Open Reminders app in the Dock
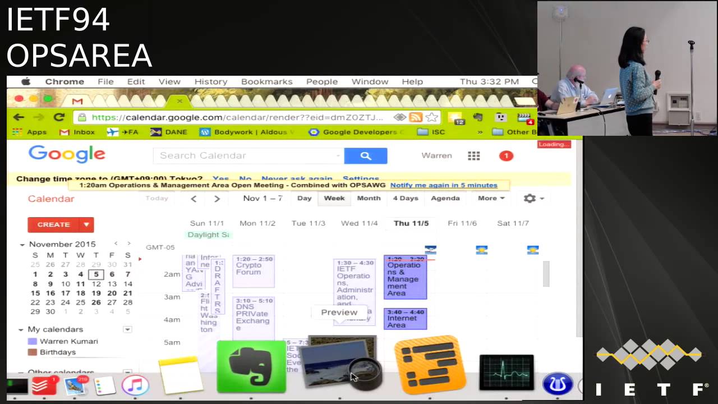 (105, 386)
